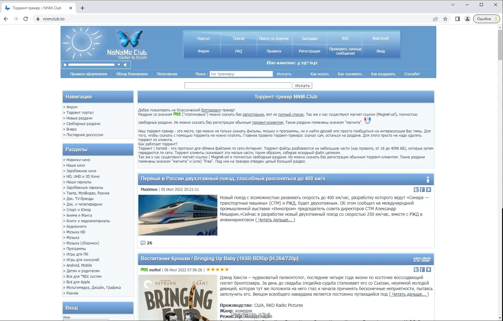This screenshot has width=503, height=321.
Task: Go back to the previous browser page
Action: pos(6,19)
